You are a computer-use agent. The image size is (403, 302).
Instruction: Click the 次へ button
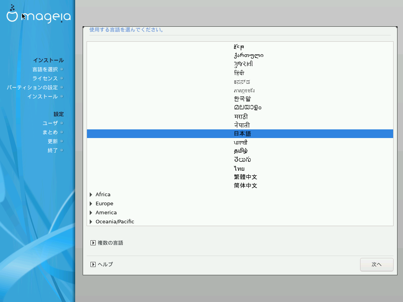(377, 265)
